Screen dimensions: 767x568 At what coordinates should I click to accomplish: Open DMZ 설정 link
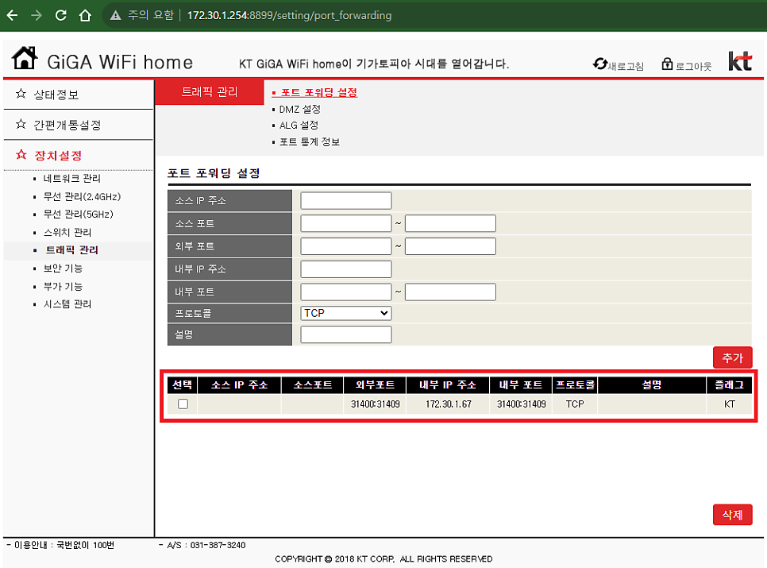coord(300,109)
